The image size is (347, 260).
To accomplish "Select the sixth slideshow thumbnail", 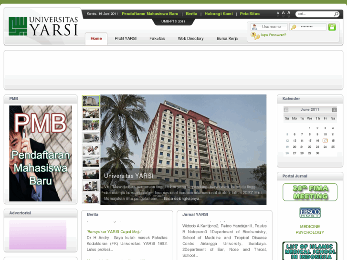I will 91,162.
